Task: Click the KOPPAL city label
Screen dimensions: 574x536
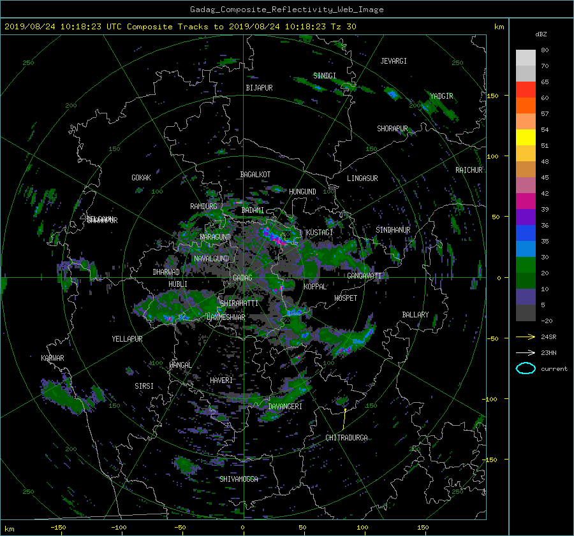Action: 315,287
